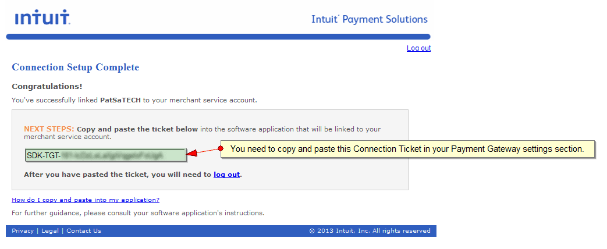Click the Intuit Payment Solutions header text

(370, 19)
